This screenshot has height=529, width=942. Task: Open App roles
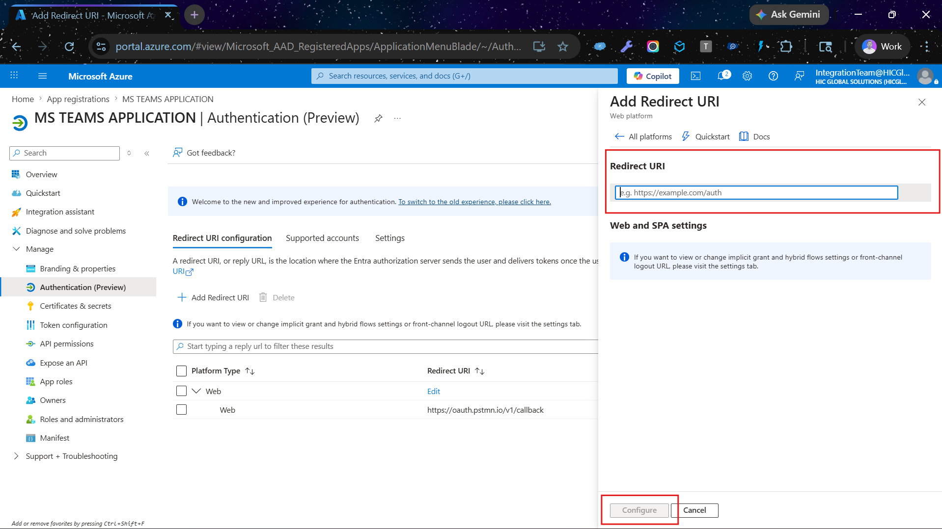click(x=56, y=381)
